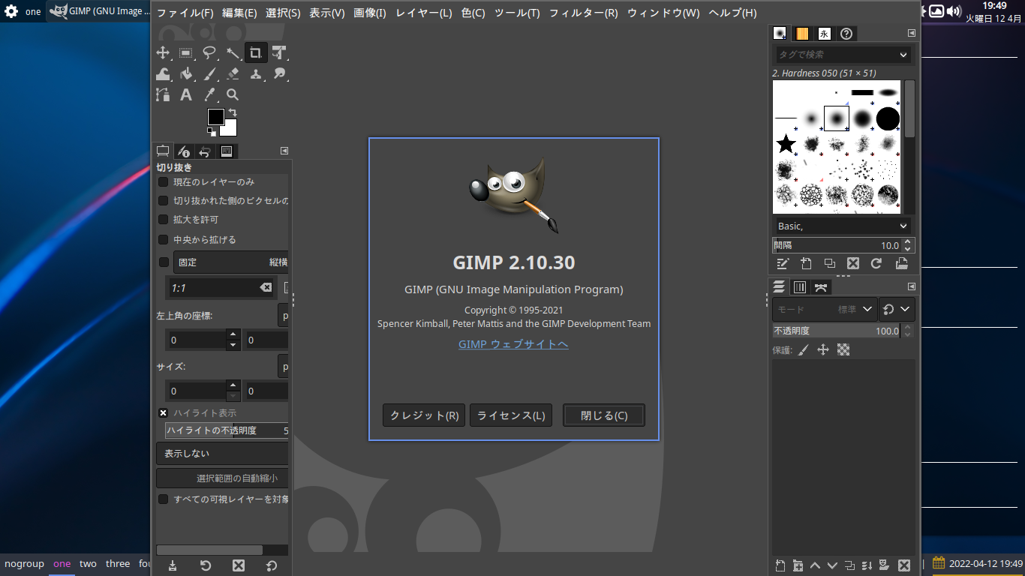This screenshot has height=576, width=1025.
Task: Open the Basic, brush tag dropdown
Action: pos(843,226)
